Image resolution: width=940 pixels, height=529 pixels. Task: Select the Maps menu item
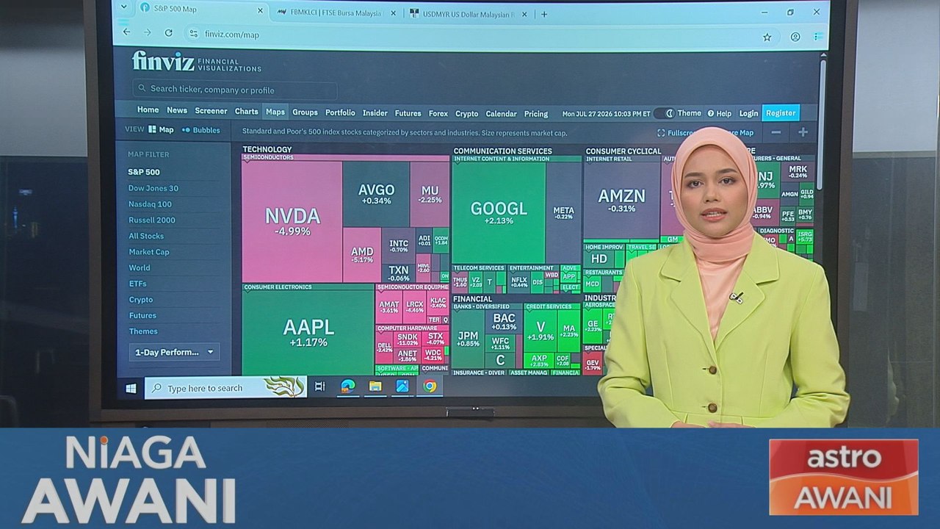click(x=275, y=112)
